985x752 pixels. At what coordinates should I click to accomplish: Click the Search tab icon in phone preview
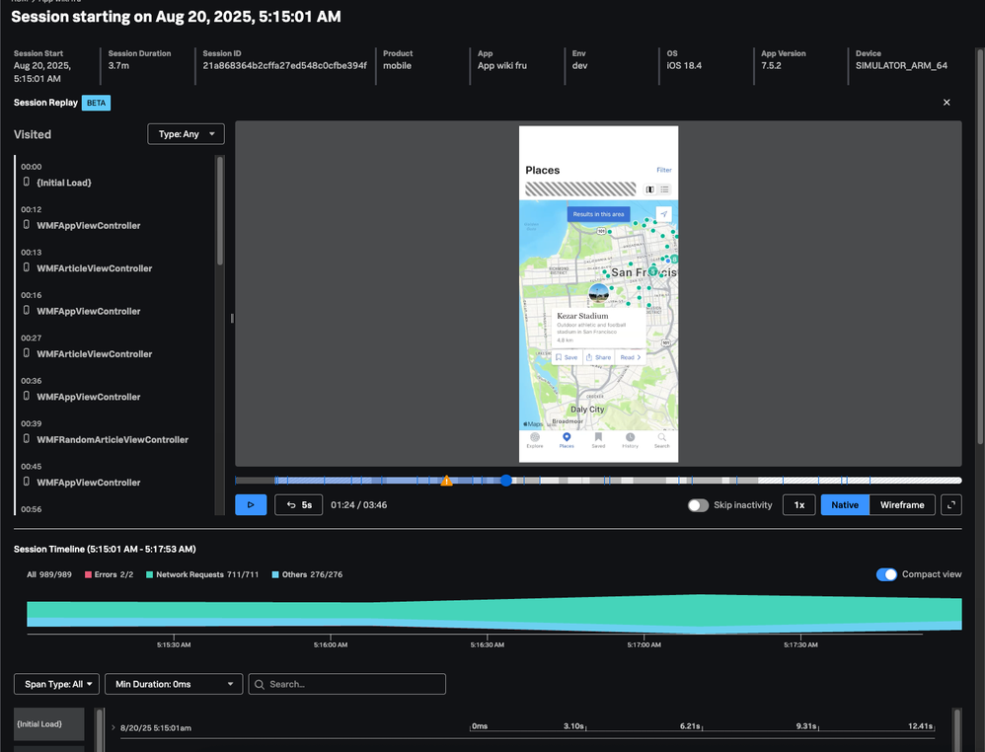pos(661,438)
